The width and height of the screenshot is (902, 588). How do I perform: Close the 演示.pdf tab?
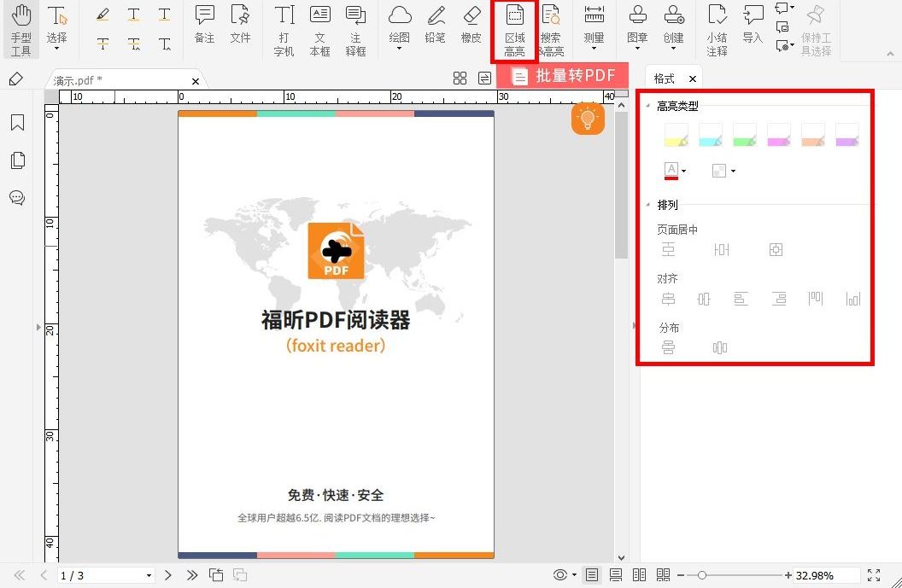(x=196, y=81)
